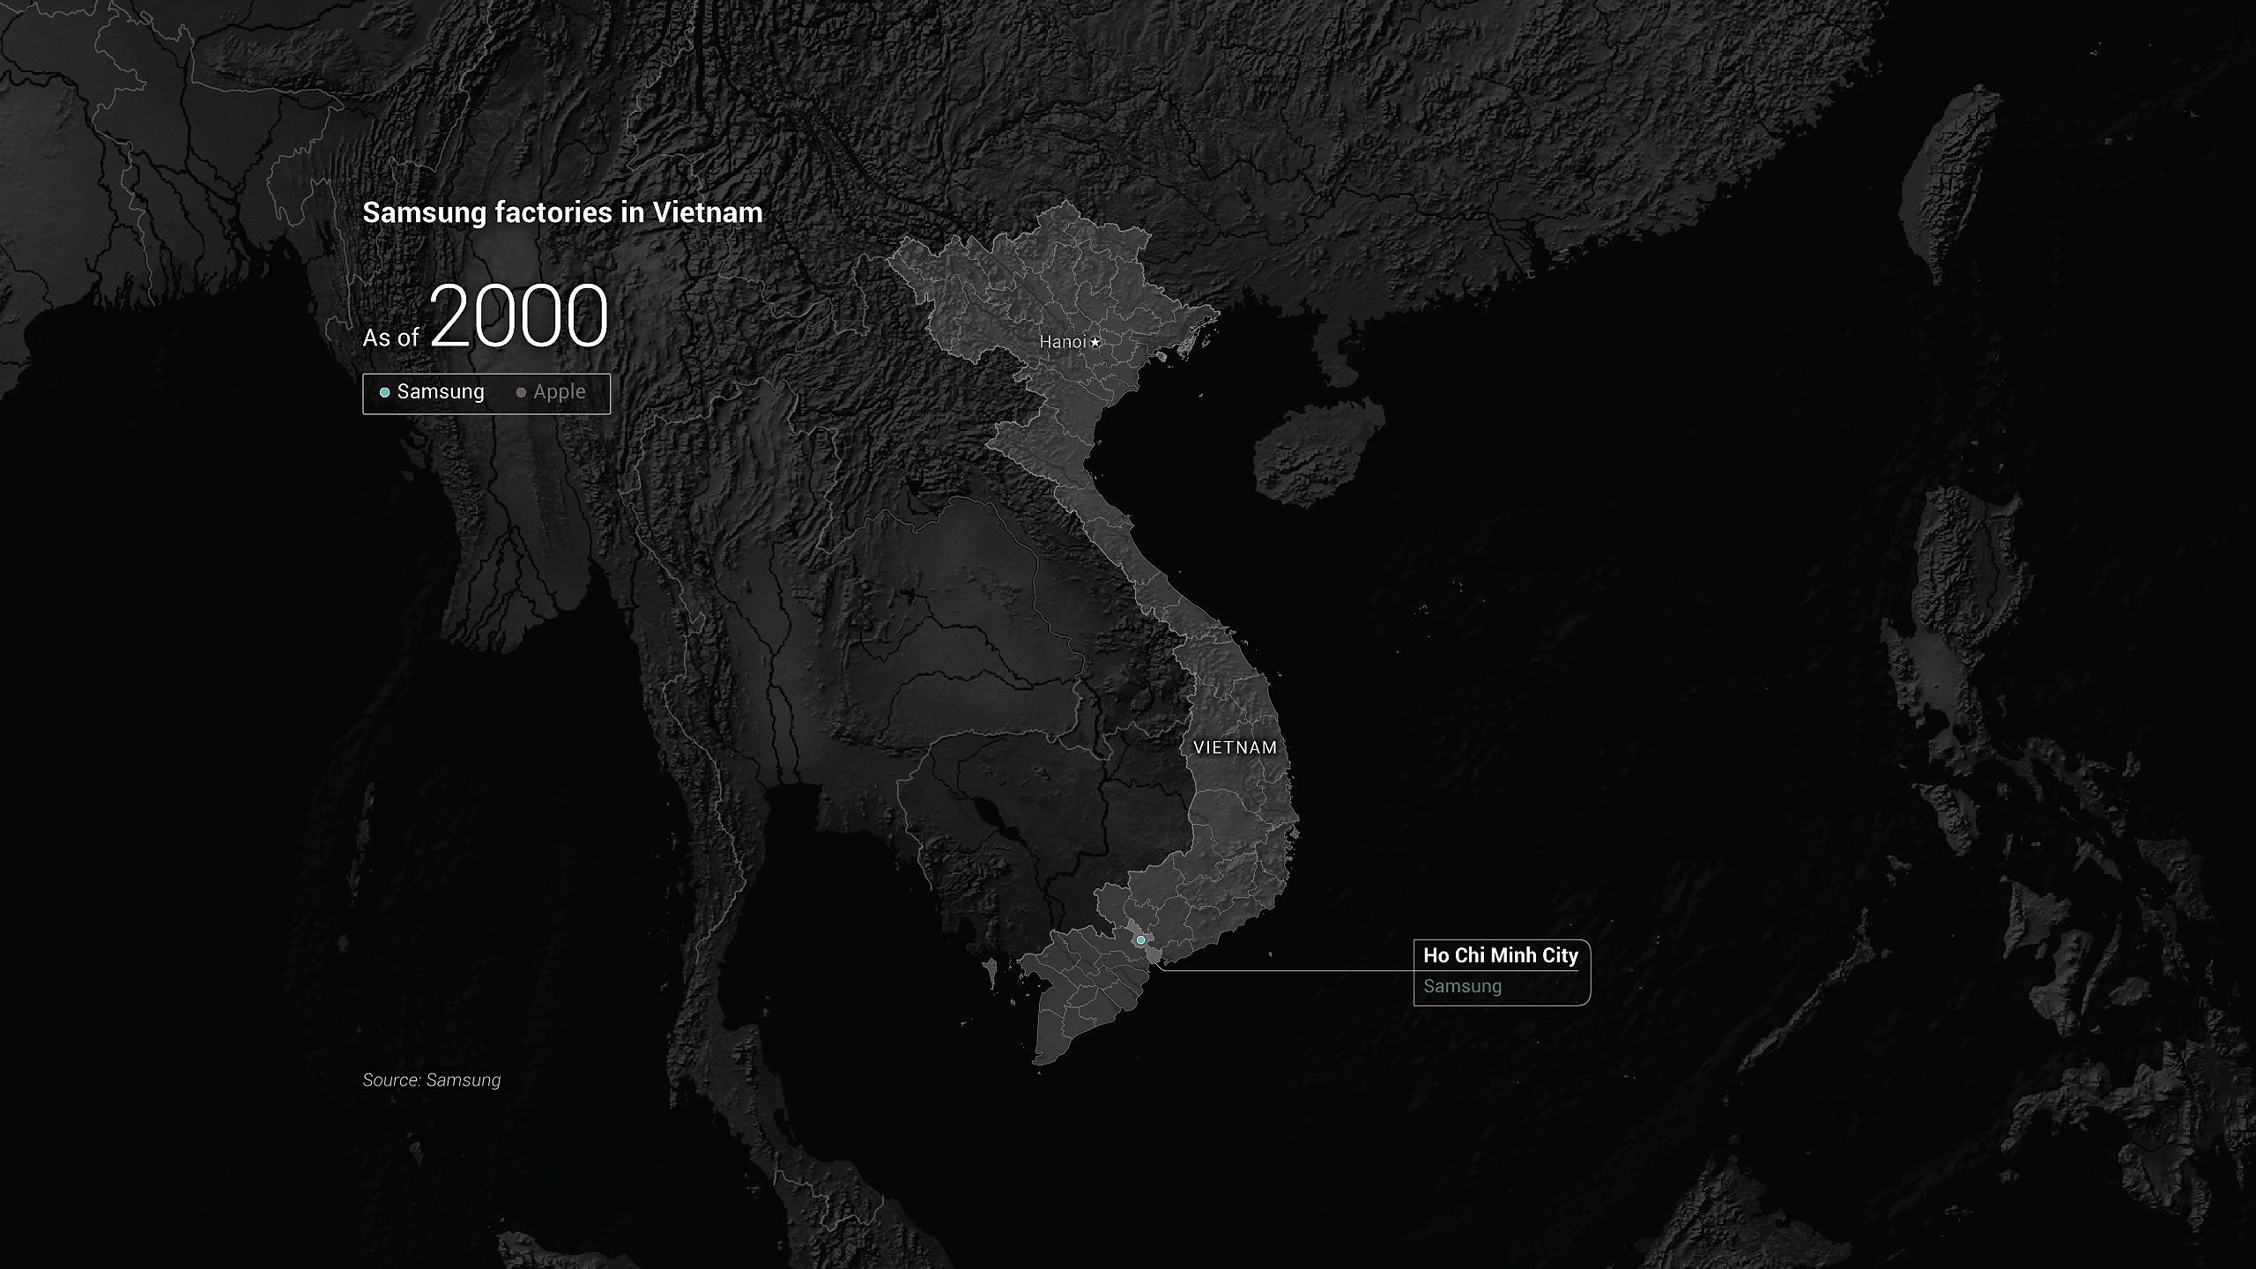Click the Hanoi capital star marker
This screenshot has height=1269, width=2256.
[x=1095, y=342]
